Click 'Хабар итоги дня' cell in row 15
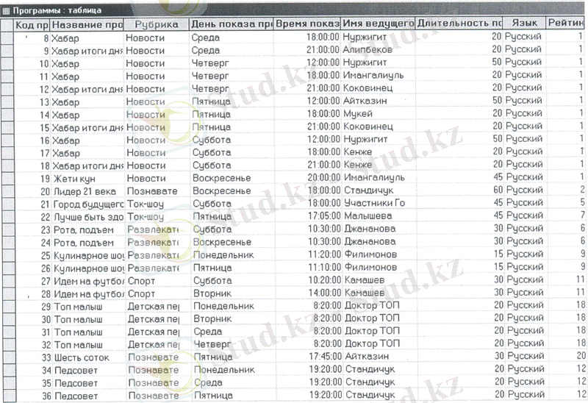588x403 pixels. 87,128
